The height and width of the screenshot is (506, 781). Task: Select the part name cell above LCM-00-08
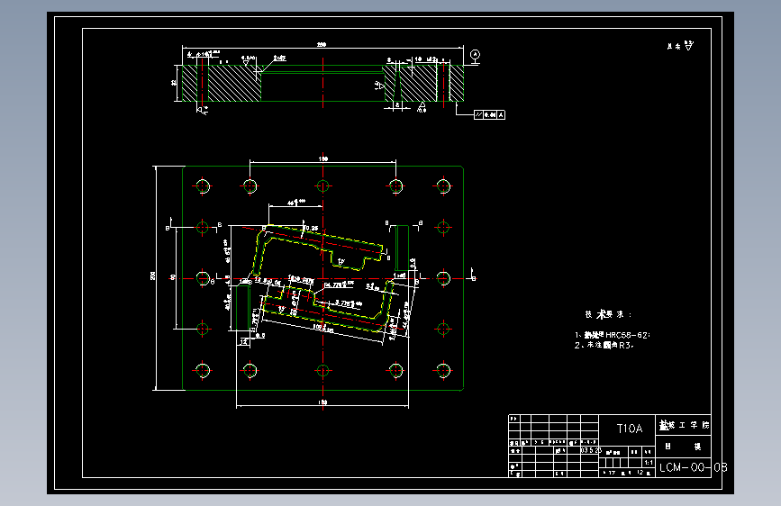(684, 447)
